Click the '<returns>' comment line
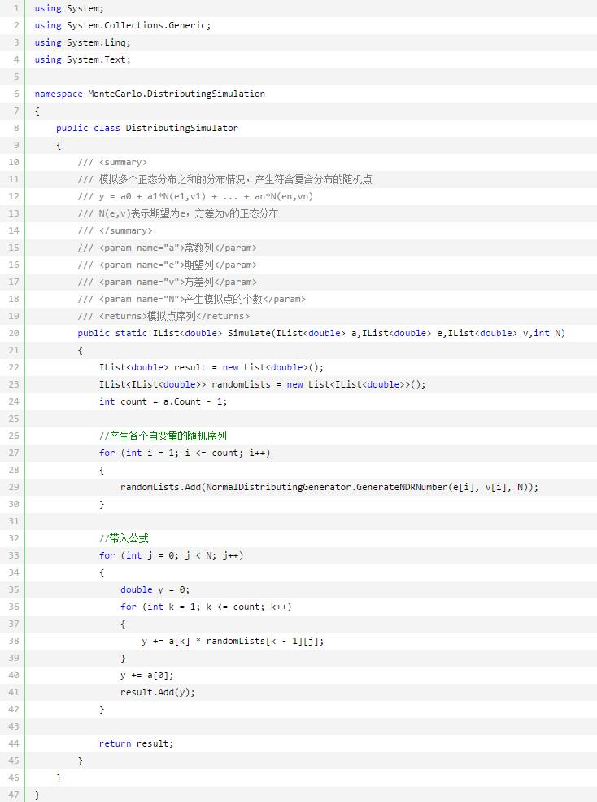 point(163,316)
